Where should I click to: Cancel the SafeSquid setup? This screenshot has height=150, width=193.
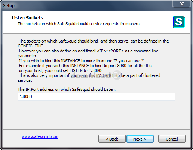click(x=172, y=139)
